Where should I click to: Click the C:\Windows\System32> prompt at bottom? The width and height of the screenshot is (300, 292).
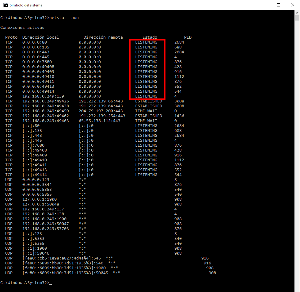(25, 283)
